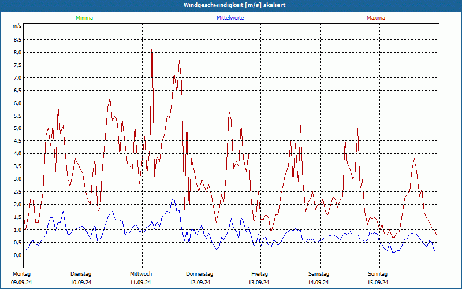462x289 pixels.
Task: Click the 'Dienstag' day label
Action: click(x=81, y=274)
